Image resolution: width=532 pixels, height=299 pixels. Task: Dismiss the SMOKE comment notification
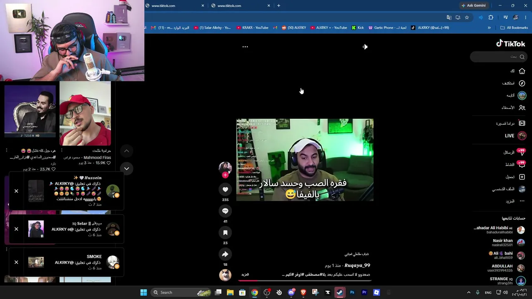[x=16, y=262]
